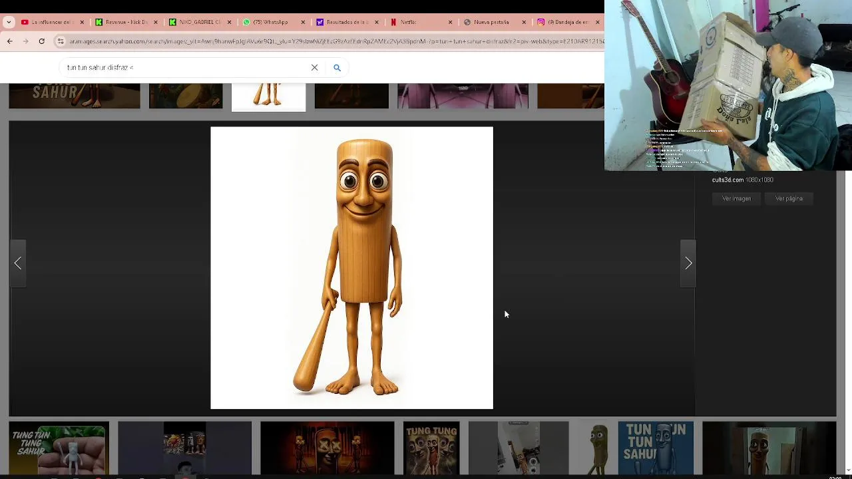Select the top-row purple pink thumbnail
The width and height of the screenshot is (852, 479).
tap(463, 96)
